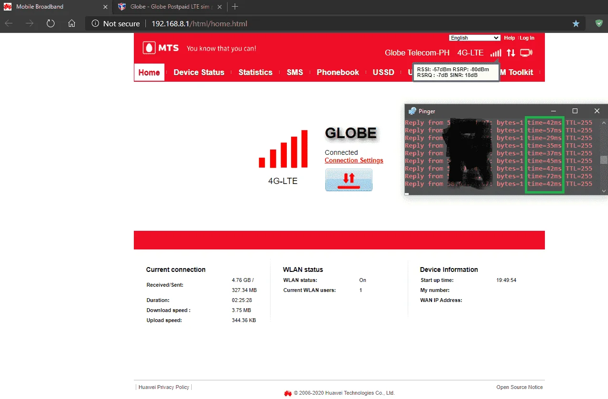Screen dimensions: 608x399
Task: Click the RSSI signal info tooltip
Action: (x=456, y=72)
